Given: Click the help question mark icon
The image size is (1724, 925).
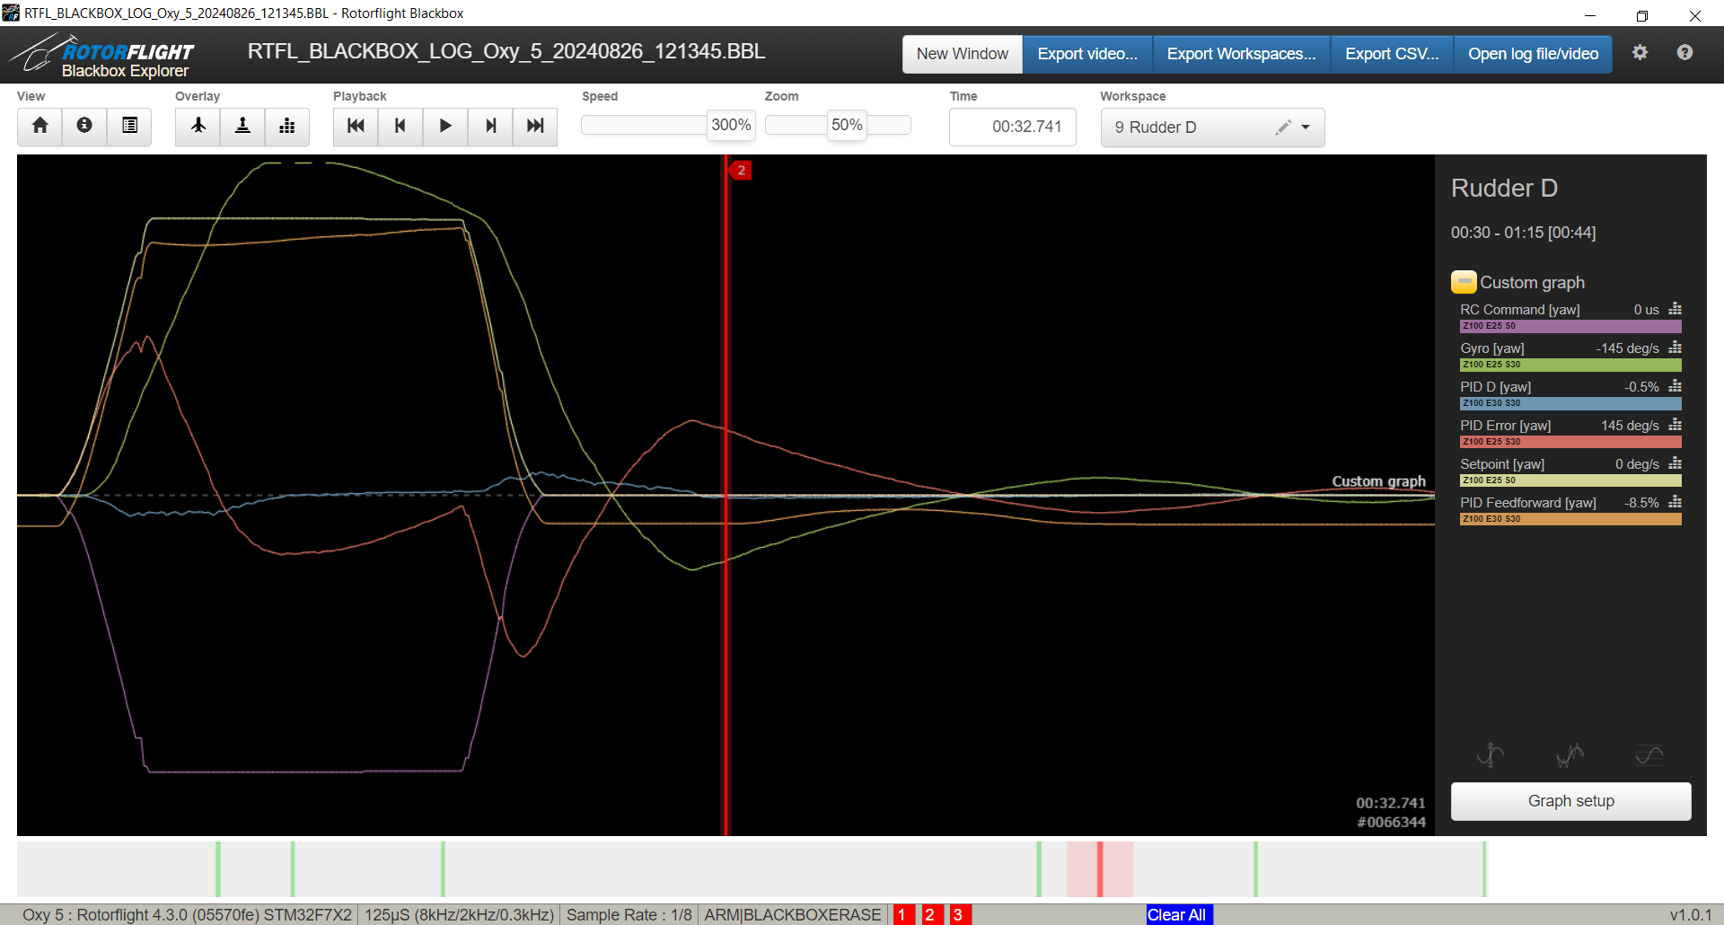Looking at the screenshot, I should (1684, 53).
